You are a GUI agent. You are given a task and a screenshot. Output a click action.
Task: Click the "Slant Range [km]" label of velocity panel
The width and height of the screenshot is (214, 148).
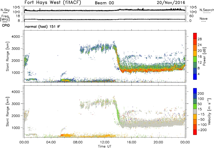[x=7, y=111]
